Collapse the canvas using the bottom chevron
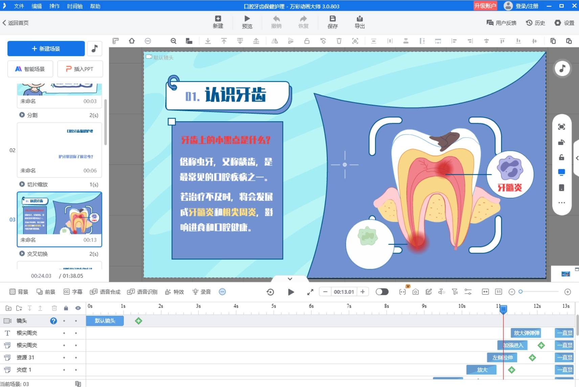 click(290, 279)
